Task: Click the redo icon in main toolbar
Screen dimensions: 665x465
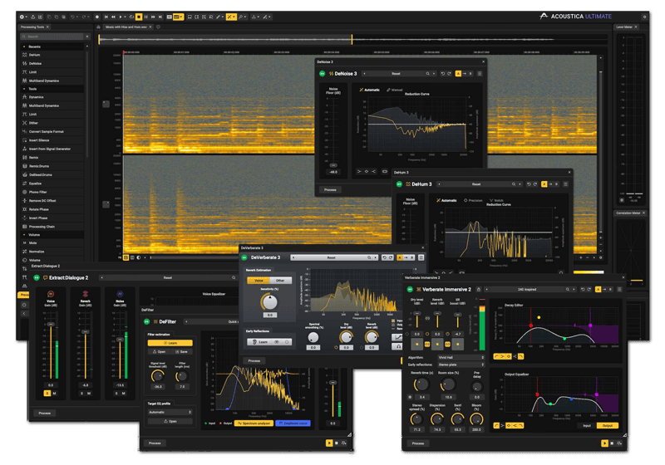Action: tap(84, 17)
